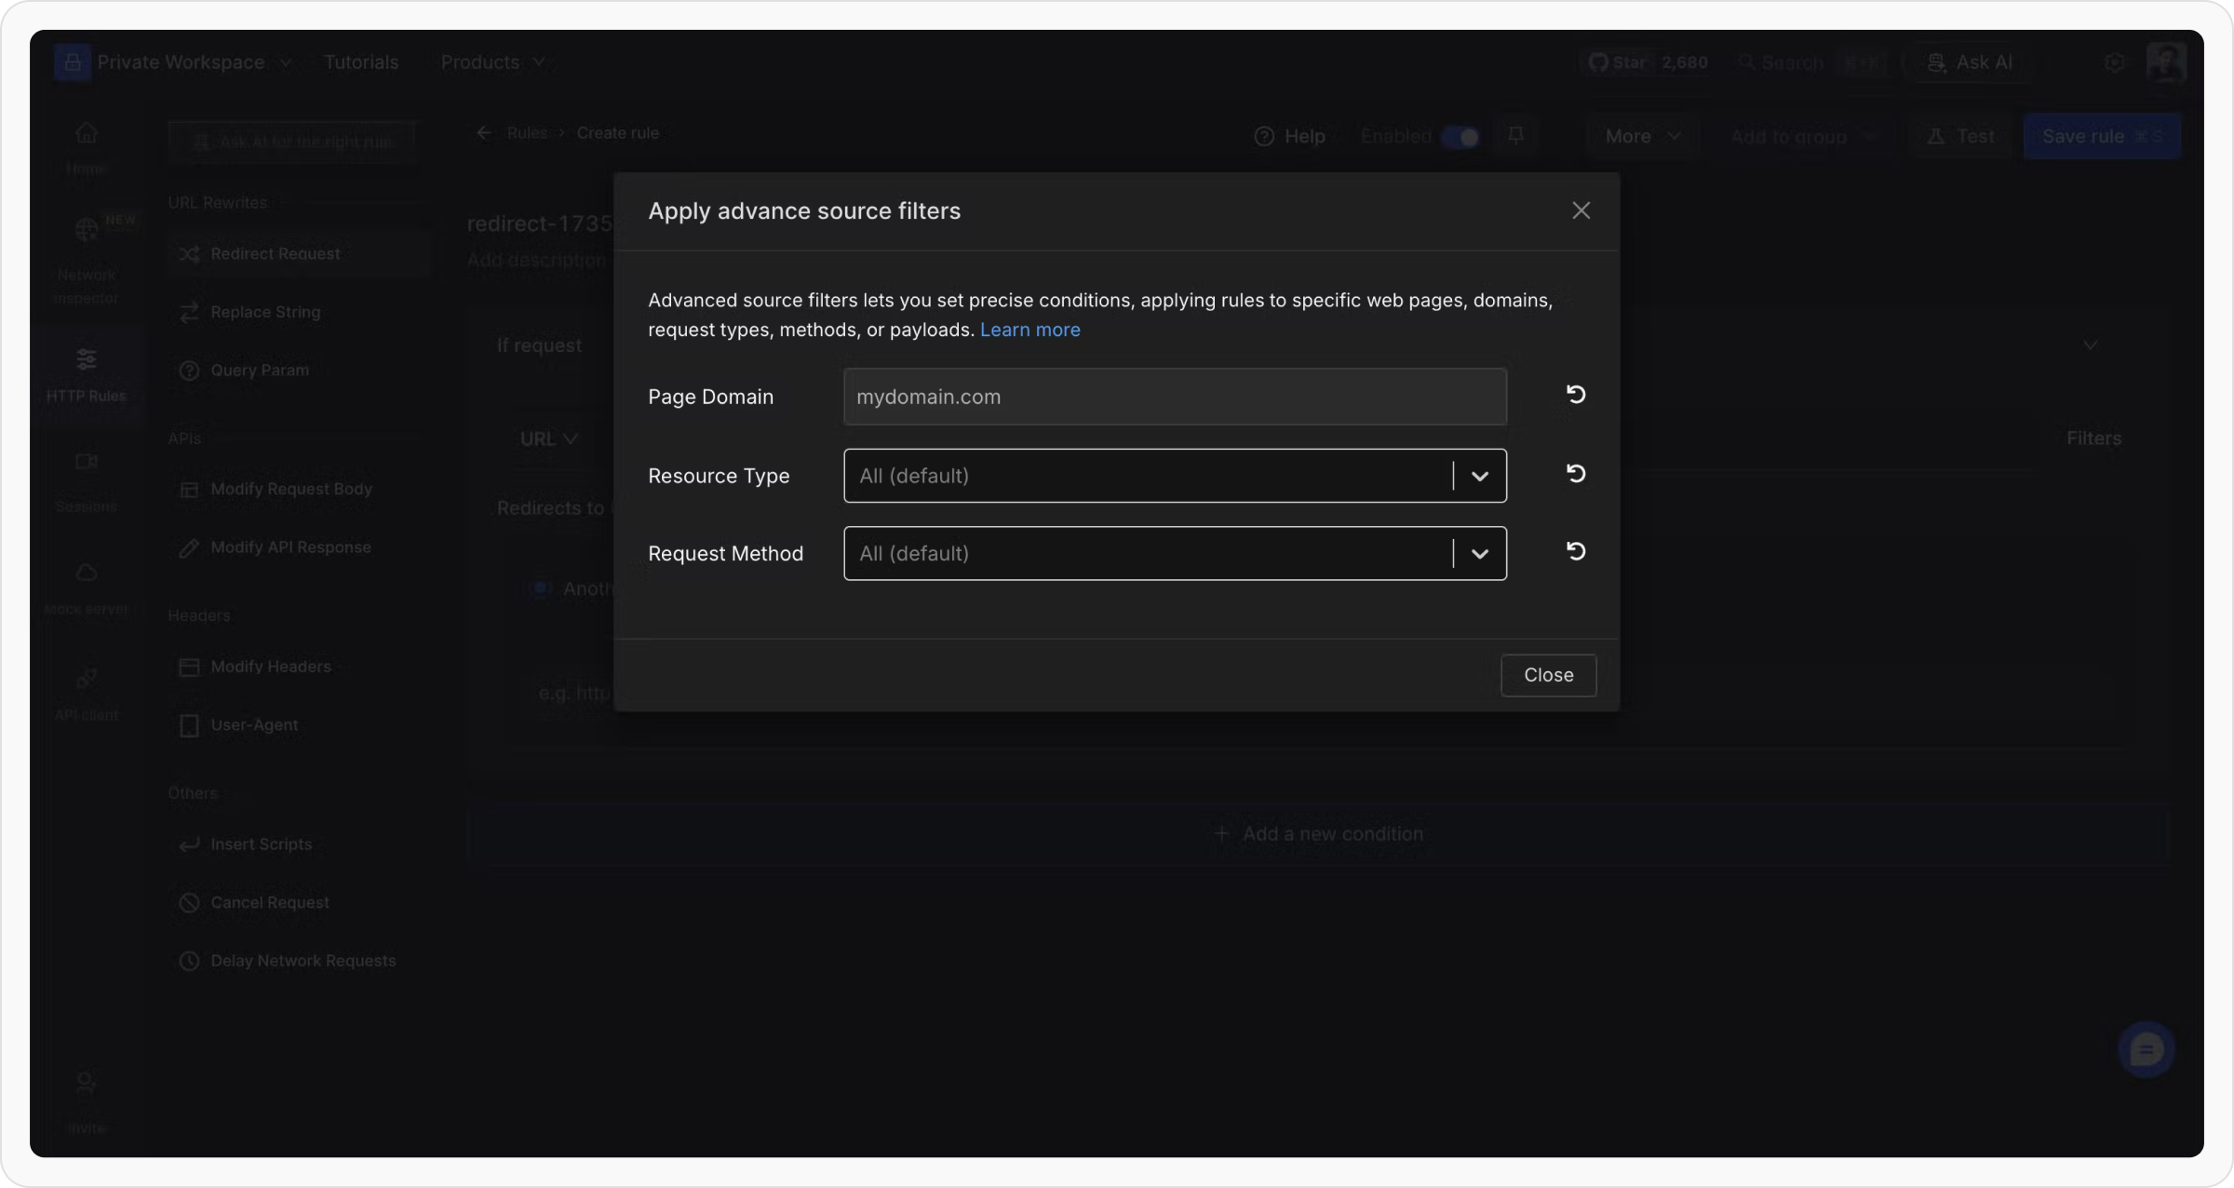This screenshot has width=2234, height=1188.
Task: Open the chat support bubble
Action: click(x=2146, y=1050)
